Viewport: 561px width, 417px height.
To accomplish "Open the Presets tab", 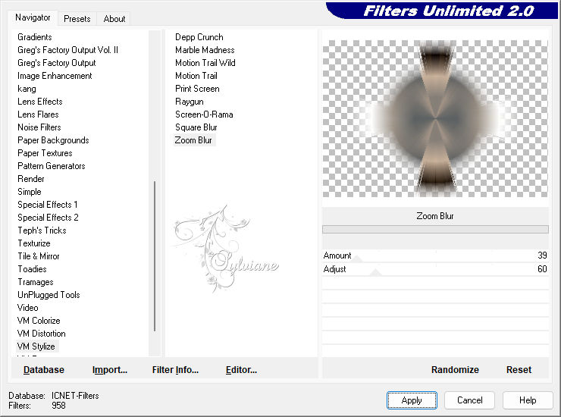I will coord(77,19).
